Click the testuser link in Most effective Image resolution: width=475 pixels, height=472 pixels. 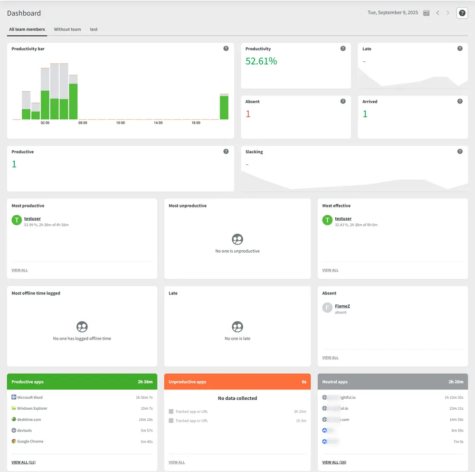click(x=343, y=218)
